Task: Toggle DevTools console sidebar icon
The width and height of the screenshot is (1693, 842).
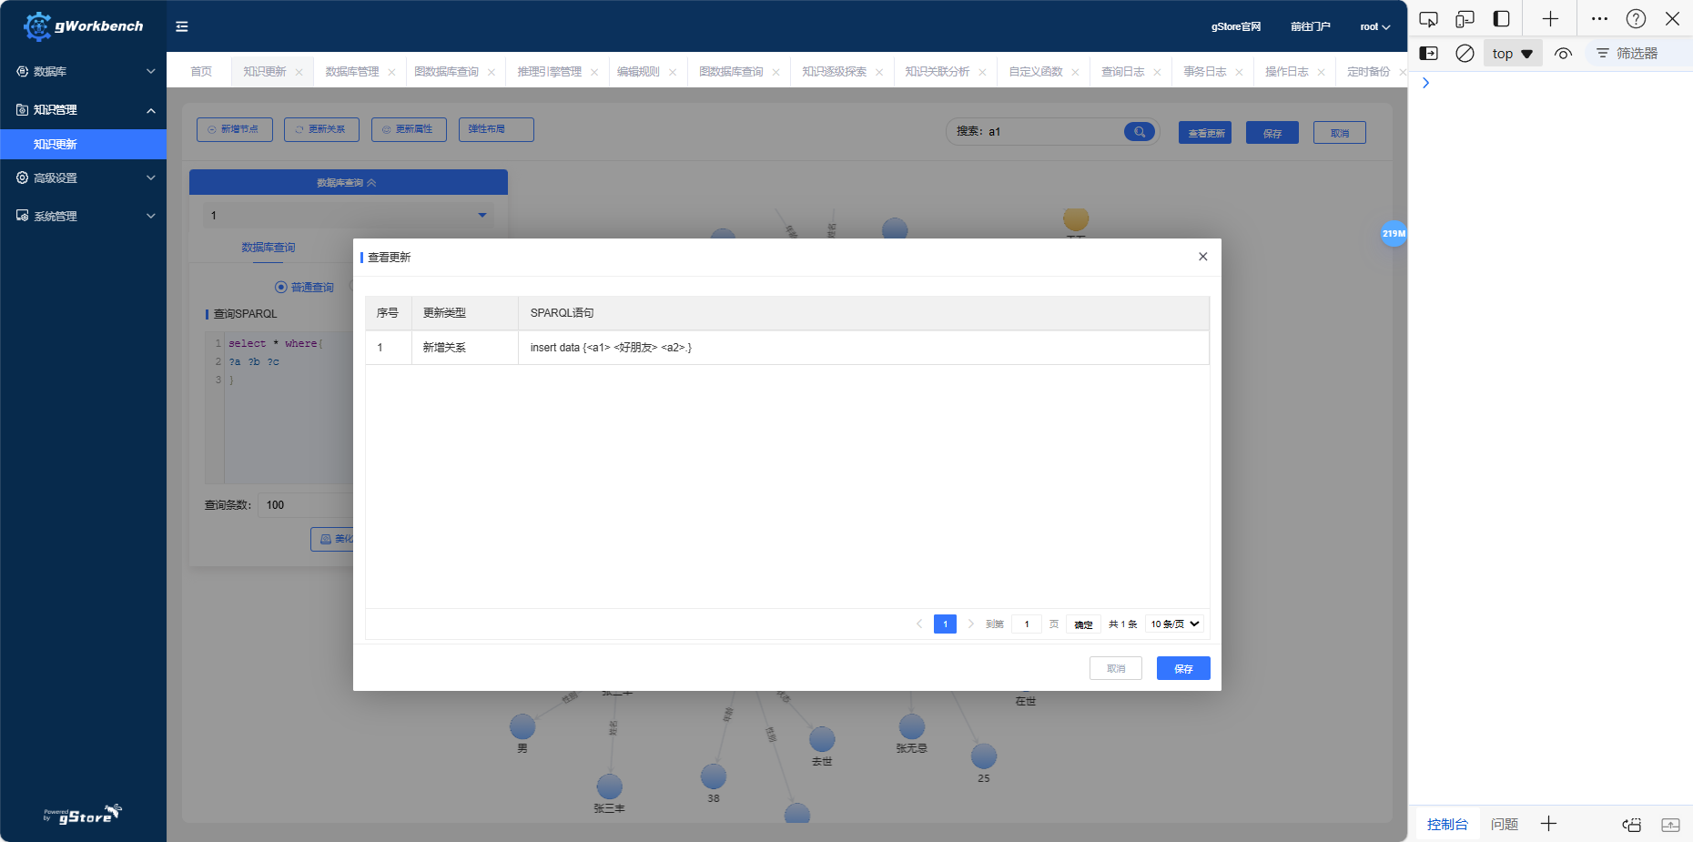Action: tap(1429, 54)
